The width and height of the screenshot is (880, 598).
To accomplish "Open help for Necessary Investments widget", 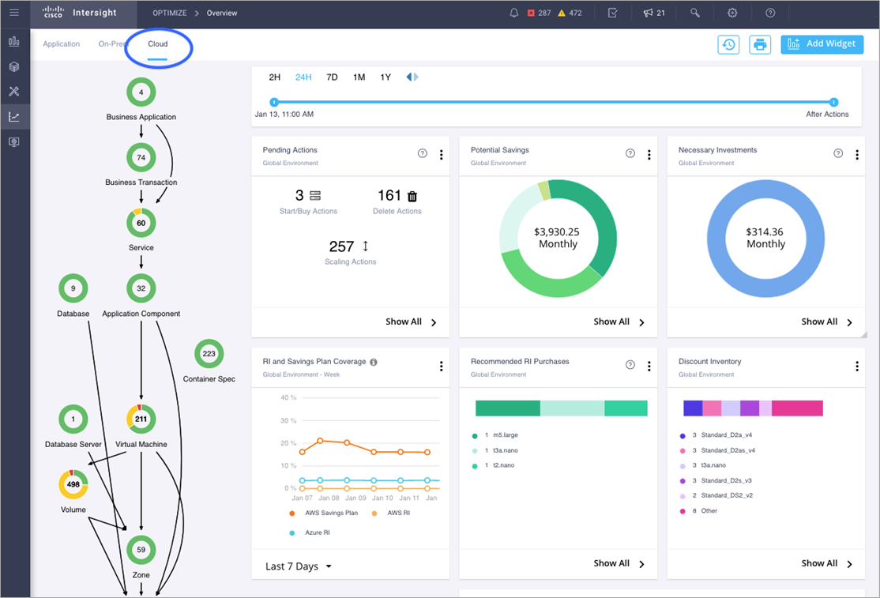I will (x=838, y=153).
